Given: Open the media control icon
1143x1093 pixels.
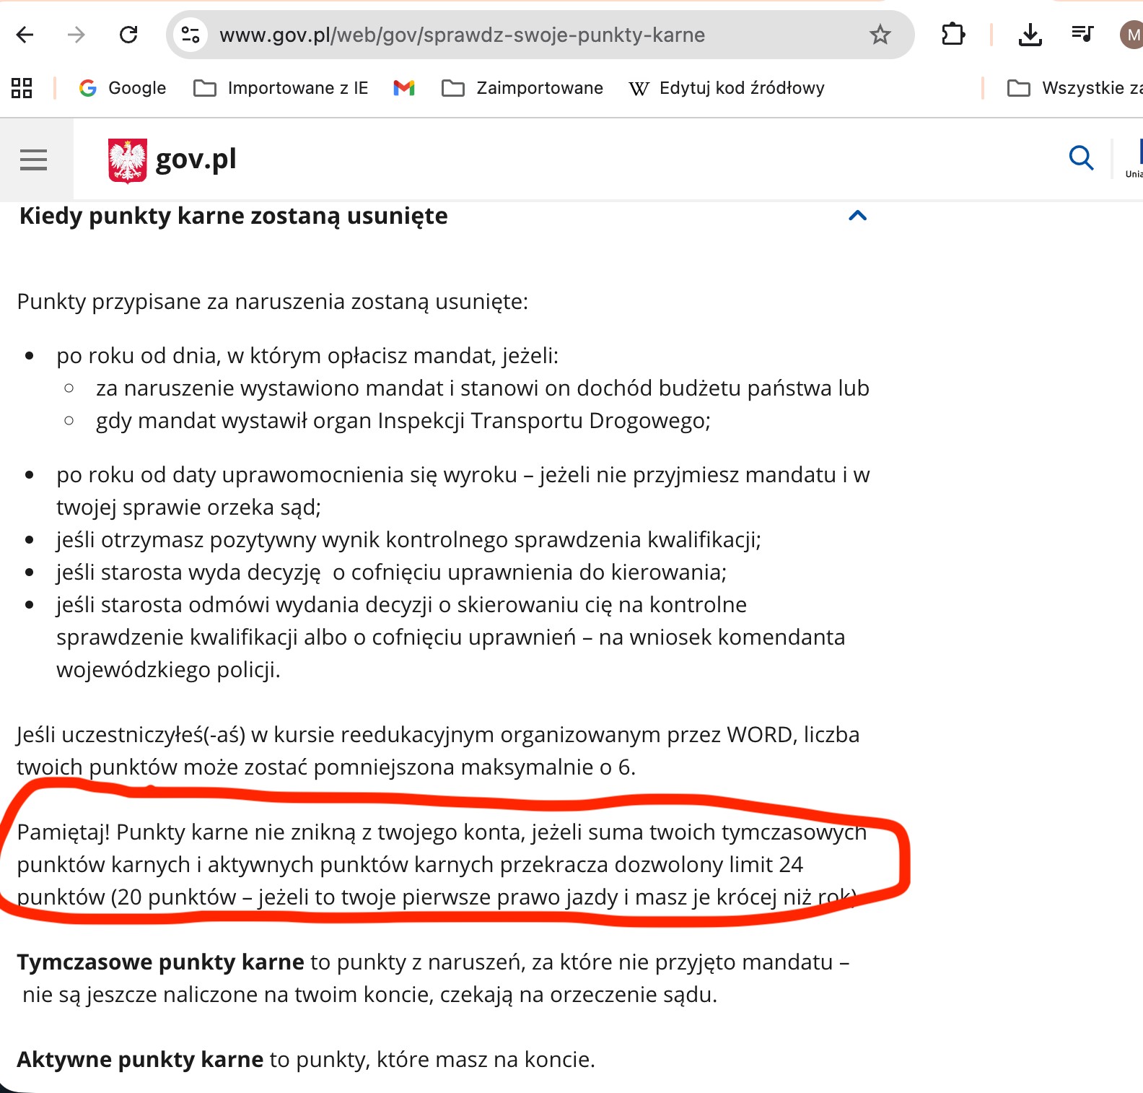Looking at the screenshot, I should tap(1082, 34).
